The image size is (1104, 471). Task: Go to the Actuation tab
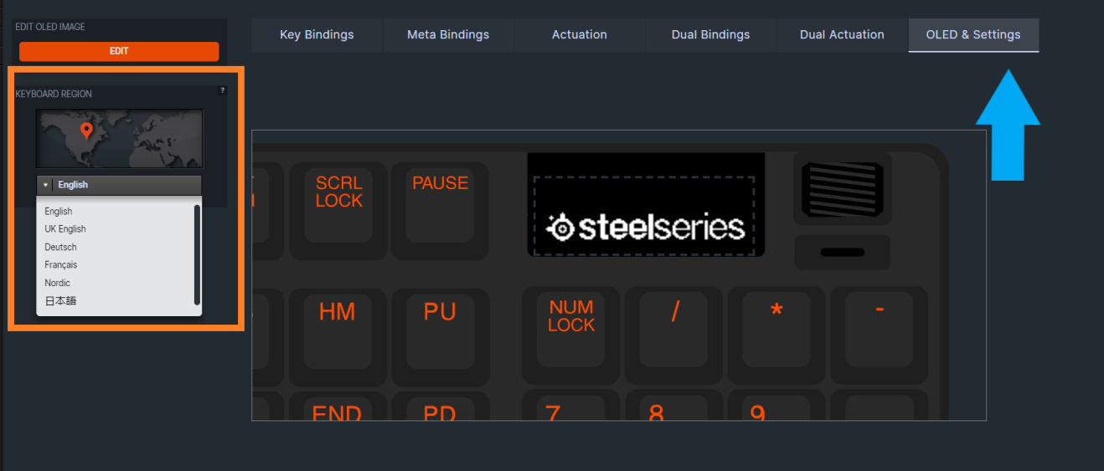click(x=580, y=35)
